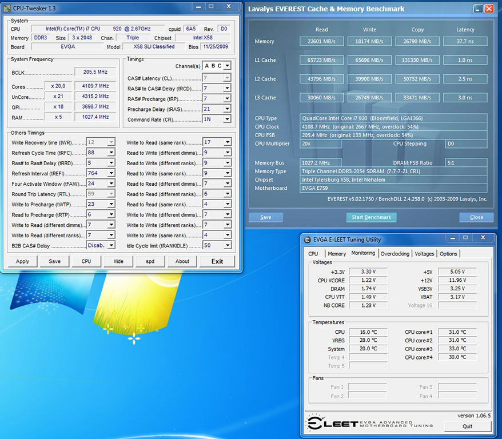
Task: Open Ras# to Ras# Delay (tRRD) dropdown
Action: [x=111, y=163]
